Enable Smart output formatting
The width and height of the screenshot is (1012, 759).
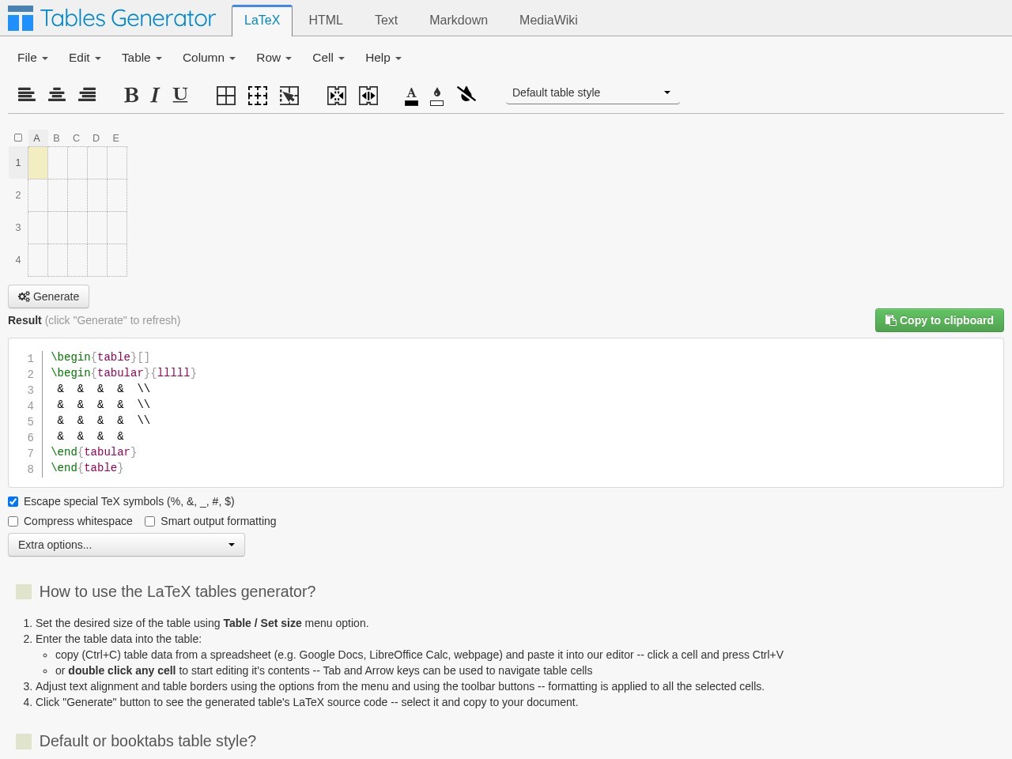pos(149,521)
